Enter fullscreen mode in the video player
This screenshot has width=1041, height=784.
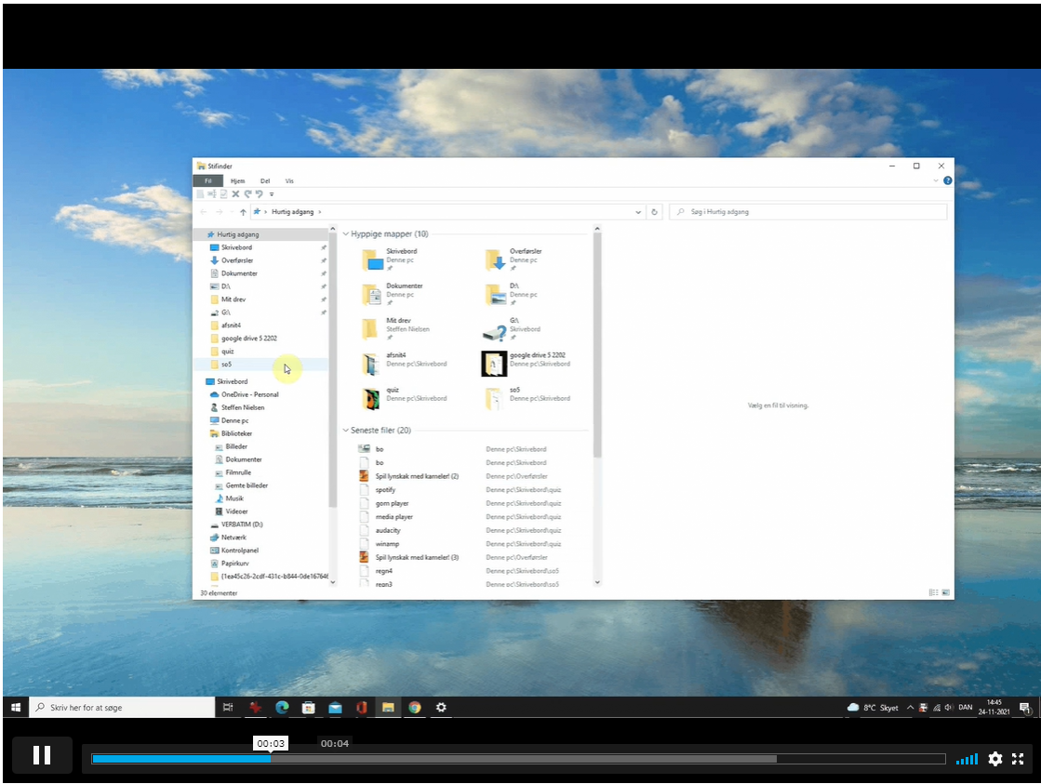(x=1018, y=759)
